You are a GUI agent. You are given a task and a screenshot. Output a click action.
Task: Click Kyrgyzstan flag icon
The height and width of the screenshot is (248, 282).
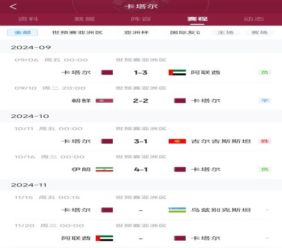pyautogui.click(x=177, y=141)
